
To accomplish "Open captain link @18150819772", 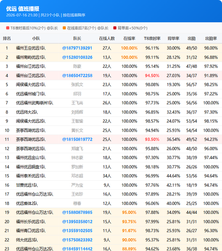I will click(x=77, y=140).
